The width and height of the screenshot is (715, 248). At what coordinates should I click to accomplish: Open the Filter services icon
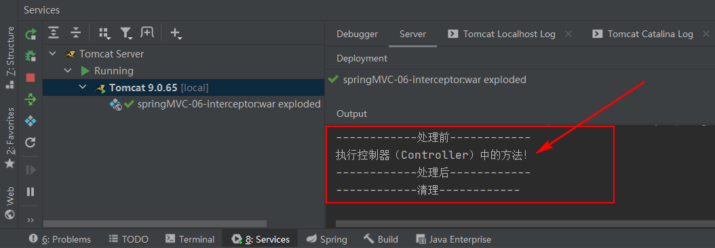click(x=126, y=32)
